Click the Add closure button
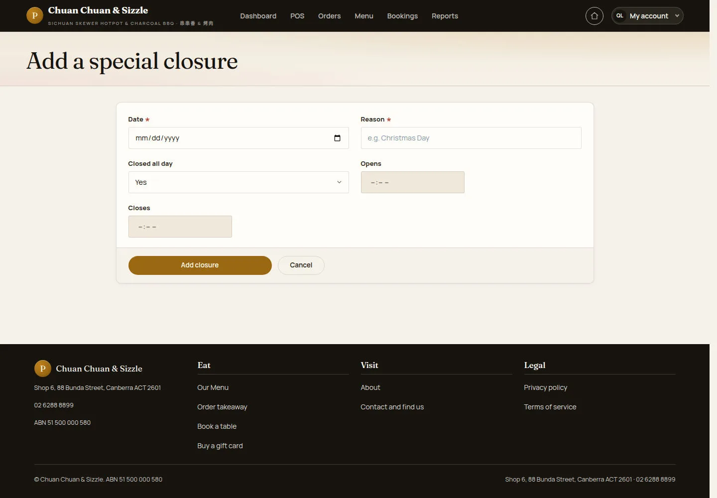 tap(200, 265)
